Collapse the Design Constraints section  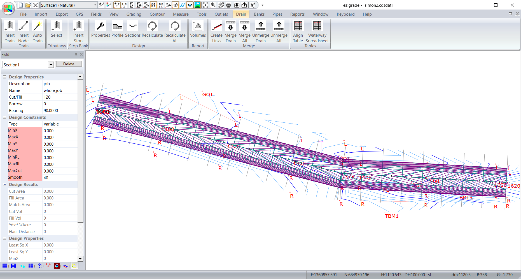(4, 117)
